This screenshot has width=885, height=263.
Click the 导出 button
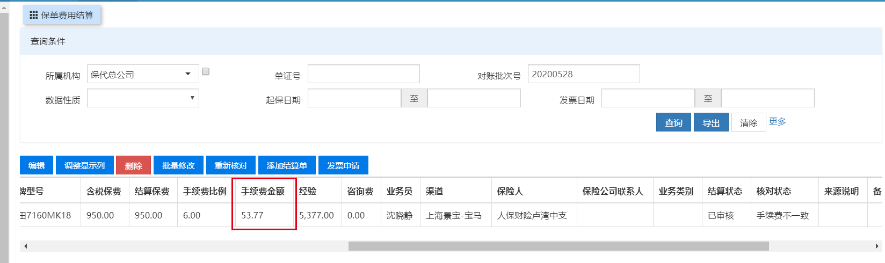(x=711, y=122)
